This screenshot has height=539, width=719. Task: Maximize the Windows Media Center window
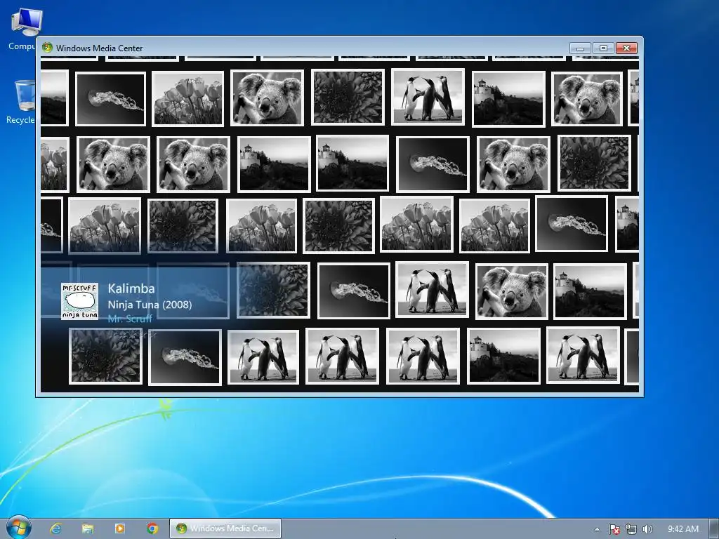pyautogui.click(x=603, y=48)
